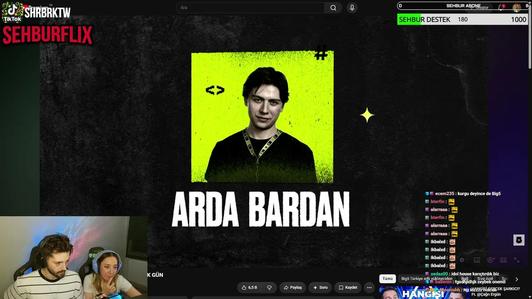Screen dimensions: 532x299
Task: Focus the Ara search field
Action: (251, 7)
